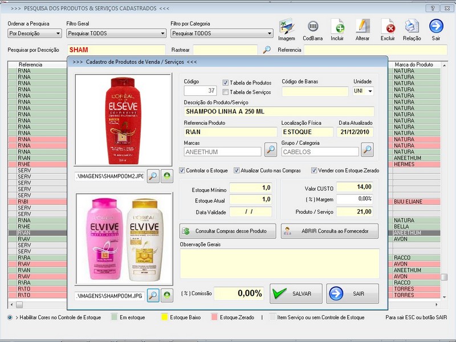
Task: Click Item Serviço legend swatch
Action: 272,317
